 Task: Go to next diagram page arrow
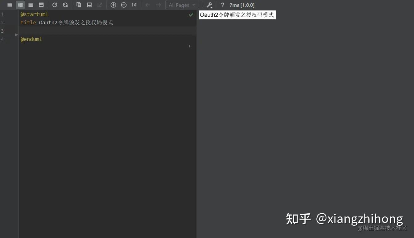(x=158, y=5)
